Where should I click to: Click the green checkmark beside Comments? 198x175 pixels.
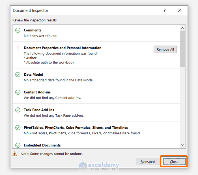[x=18, y=30]
